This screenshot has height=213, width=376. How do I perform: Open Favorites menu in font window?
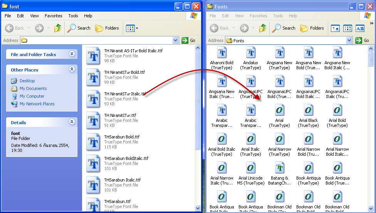click(53, 16)
